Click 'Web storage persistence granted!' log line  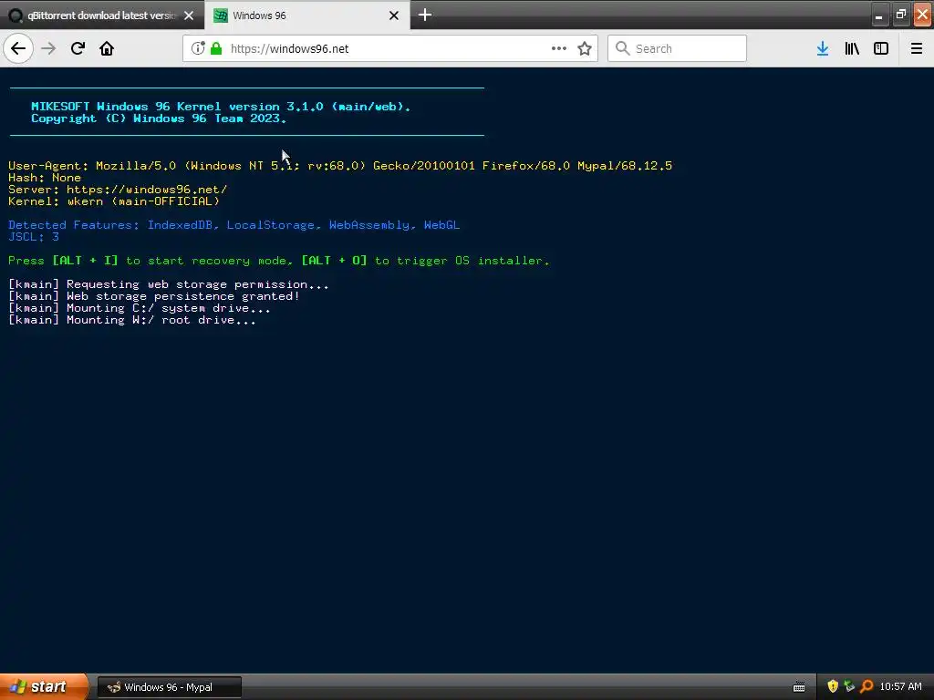pyautogui.click(x=153, y=296)
